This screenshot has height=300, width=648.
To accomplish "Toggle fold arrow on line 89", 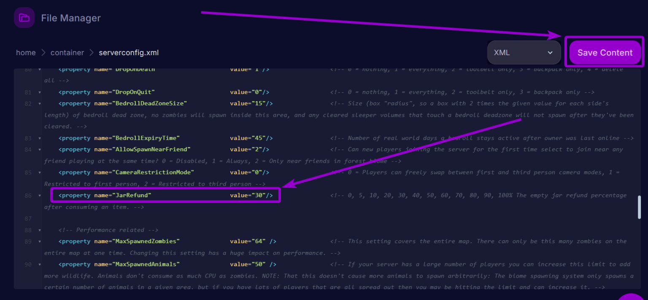I will [40, 241].
